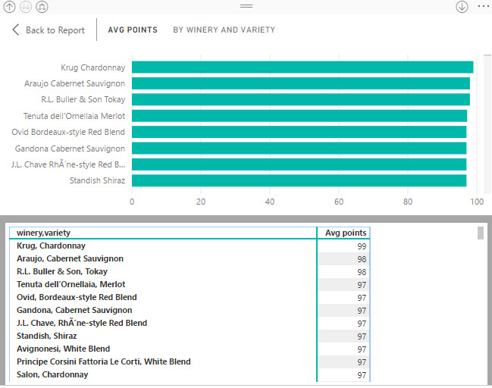This screenshot has height=388, width=492.
Task: Select the Araujo, Cabernet Sauvignon table row
Action: click(x=190, y=258)
